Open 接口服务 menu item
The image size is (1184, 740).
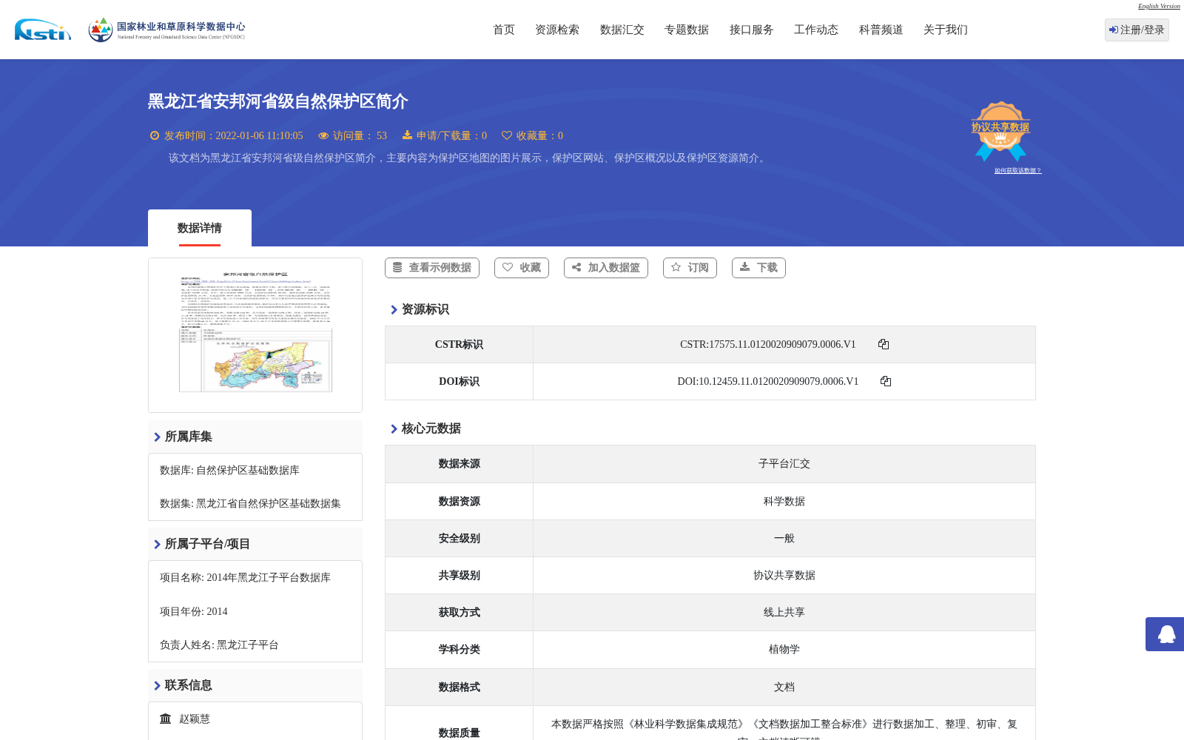pyautogui.click(x=752, y=30)
